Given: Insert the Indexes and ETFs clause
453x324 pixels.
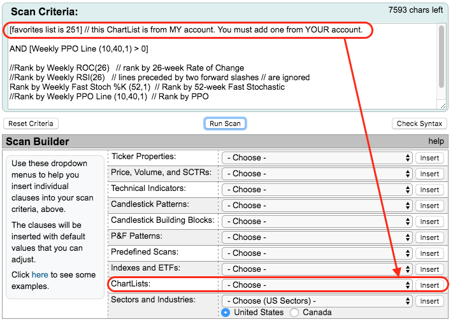Looking at the screenshot, I should [x=429, y=269].
